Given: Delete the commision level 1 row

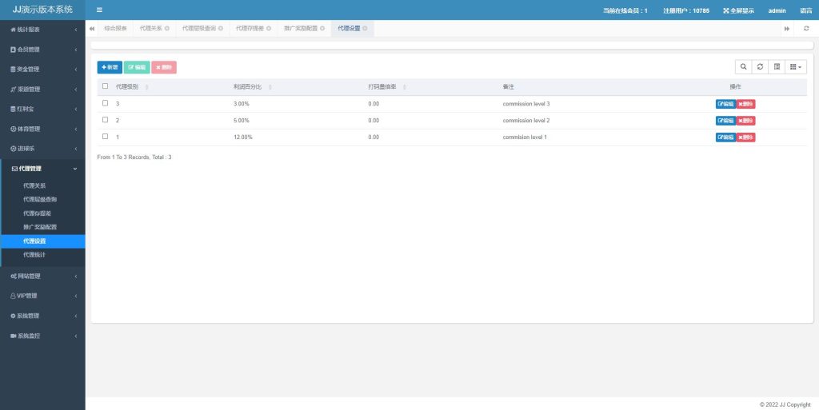Looking at the screenshot, I should click(x=746, y=137).
